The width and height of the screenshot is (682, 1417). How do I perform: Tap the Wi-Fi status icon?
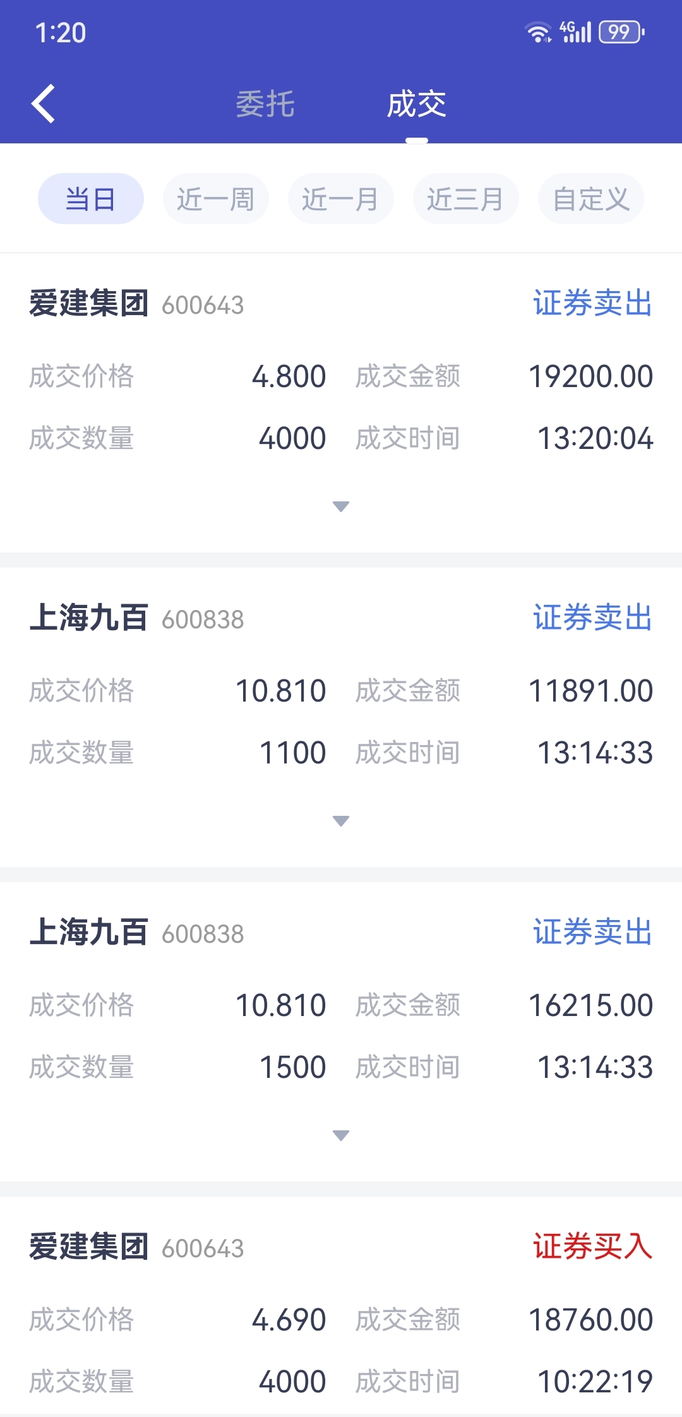tap(539, 32)
